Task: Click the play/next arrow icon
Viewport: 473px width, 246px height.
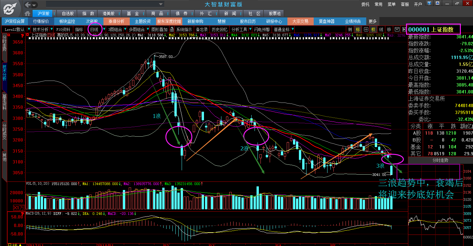Action: [404, 29]
